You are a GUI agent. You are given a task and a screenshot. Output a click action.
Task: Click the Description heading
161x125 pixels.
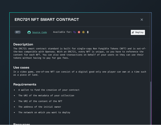[x=23, y=44]
